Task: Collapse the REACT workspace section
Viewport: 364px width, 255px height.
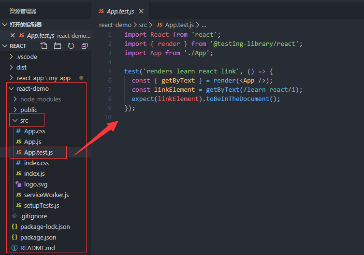Action: 5,46
